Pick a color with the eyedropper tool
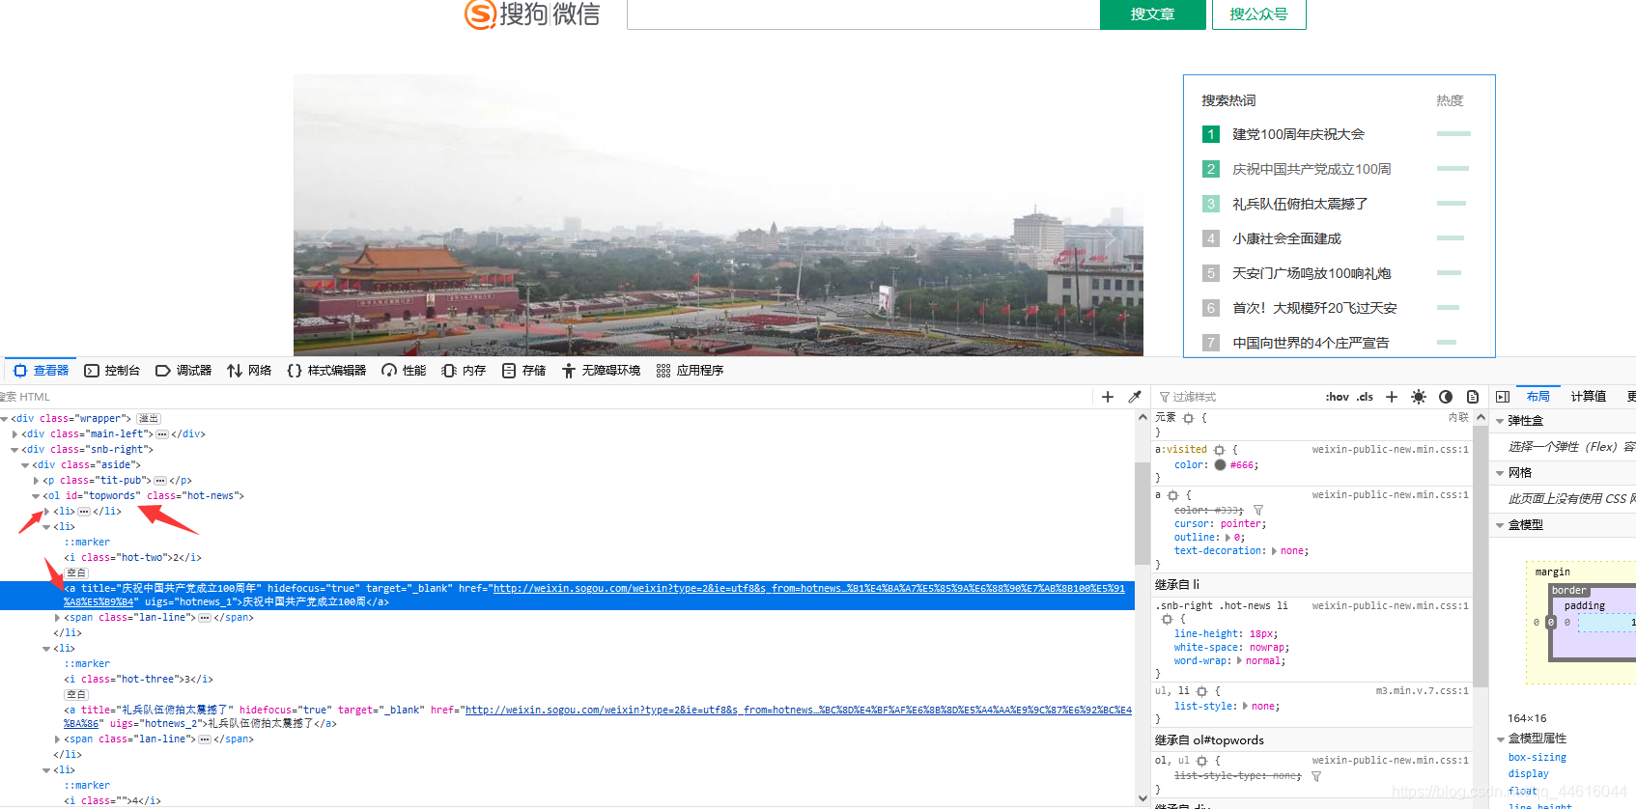Viewport: 1636px width, 809px height. pyautogui.click(x=1135, y=397)
